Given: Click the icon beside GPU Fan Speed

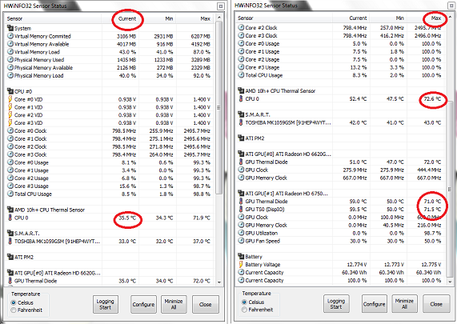Looking at the screenshot, I should tap(241, 241).
